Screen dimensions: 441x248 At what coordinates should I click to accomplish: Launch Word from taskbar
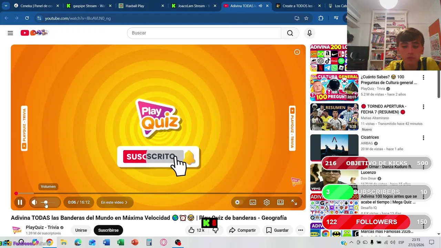[x=106, y=242]
